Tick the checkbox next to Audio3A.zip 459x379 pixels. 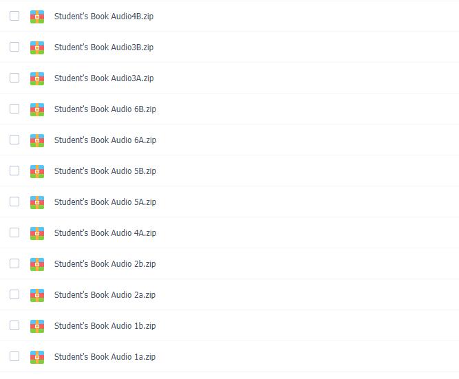[14, 78]
